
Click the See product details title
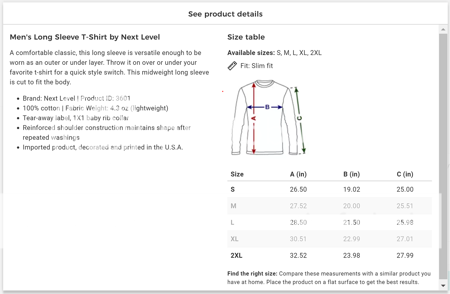[225, 14]
